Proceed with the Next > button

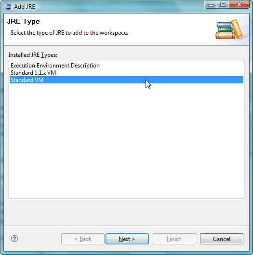127,239
